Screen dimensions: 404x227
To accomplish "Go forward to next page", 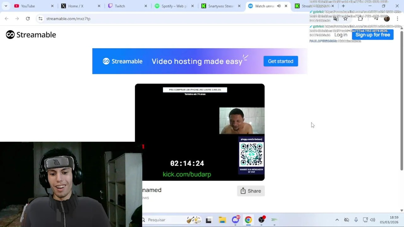I will [x=17, y=19].
